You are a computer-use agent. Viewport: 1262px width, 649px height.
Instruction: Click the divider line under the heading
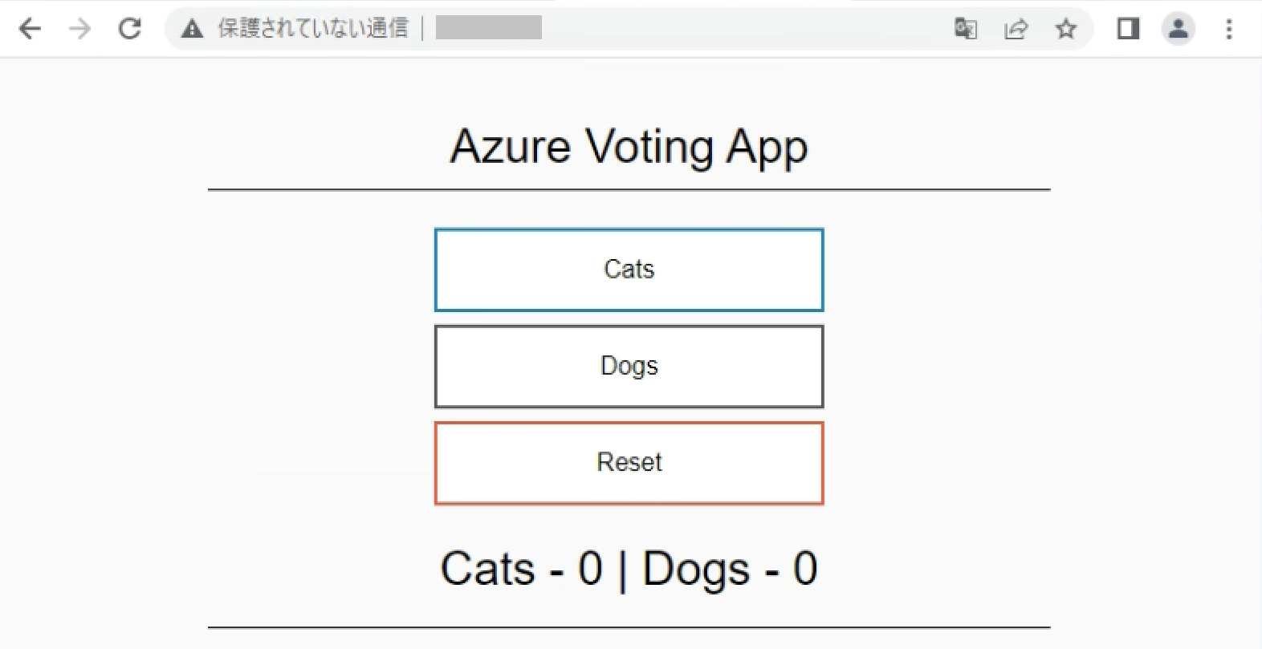[629, 190]
